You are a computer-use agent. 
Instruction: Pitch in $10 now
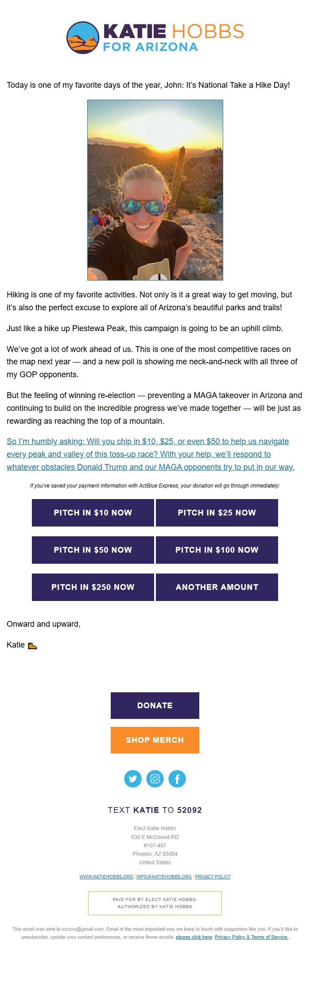(x=93, y=512)
